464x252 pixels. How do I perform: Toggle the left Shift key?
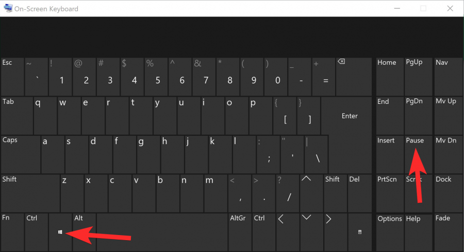29,192
